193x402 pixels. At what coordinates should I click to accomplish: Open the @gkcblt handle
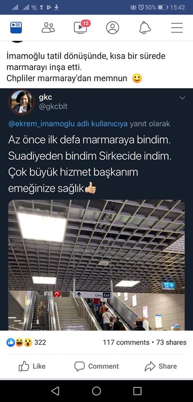[x=53, y=107]
